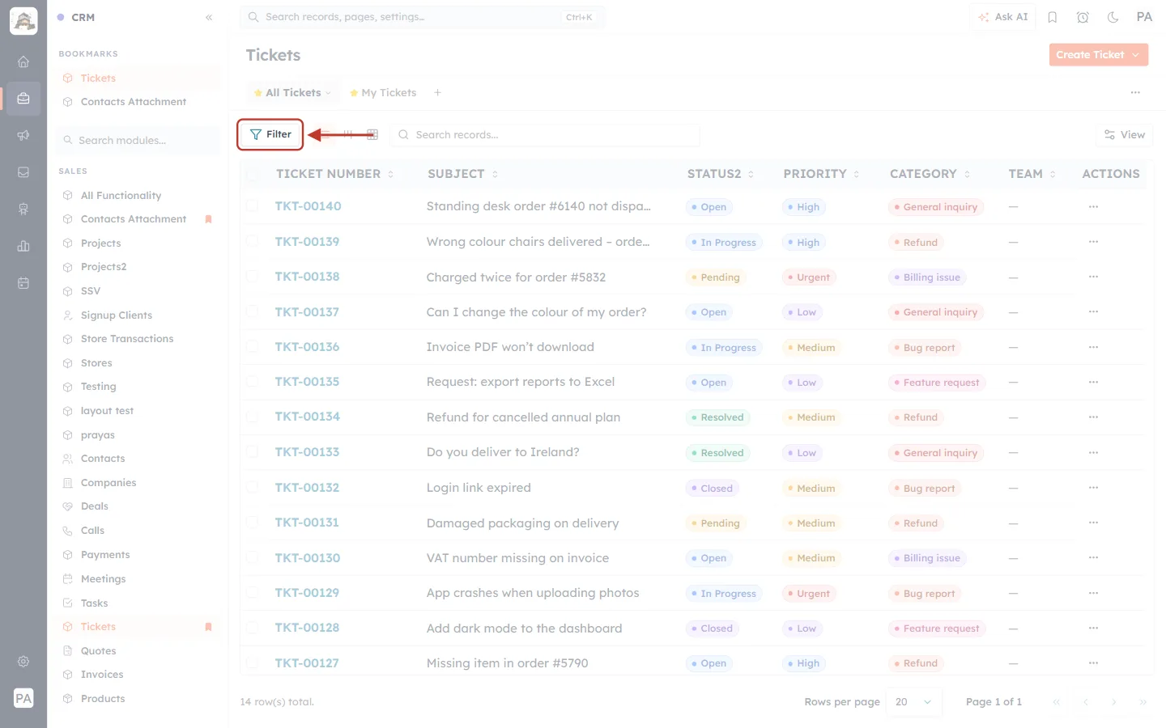Sort by the PRIORITY column header
The width and height of the screenshot is (1166, 728).
click(821, 174)
